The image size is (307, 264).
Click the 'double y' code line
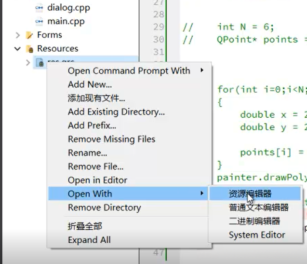click(274, 127)
